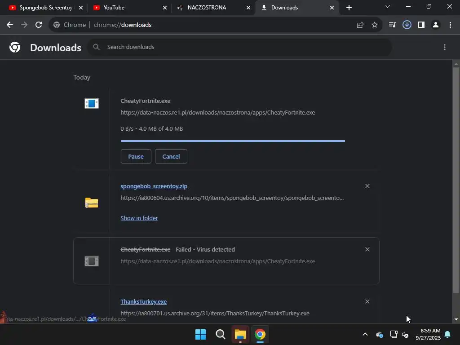Open File Explorer from the taskbar

pyautogui.click(x=240, y=334)
